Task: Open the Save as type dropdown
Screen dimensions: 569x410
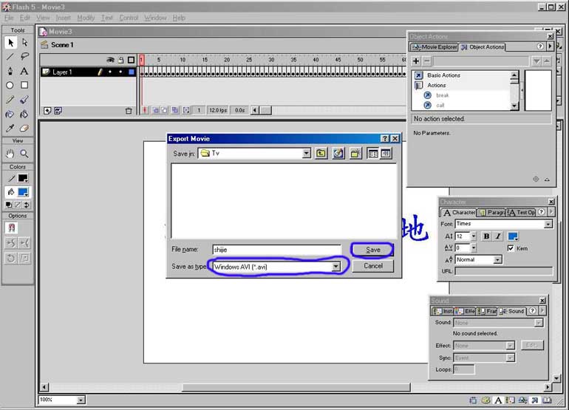Action: click(x=335, y=266)
